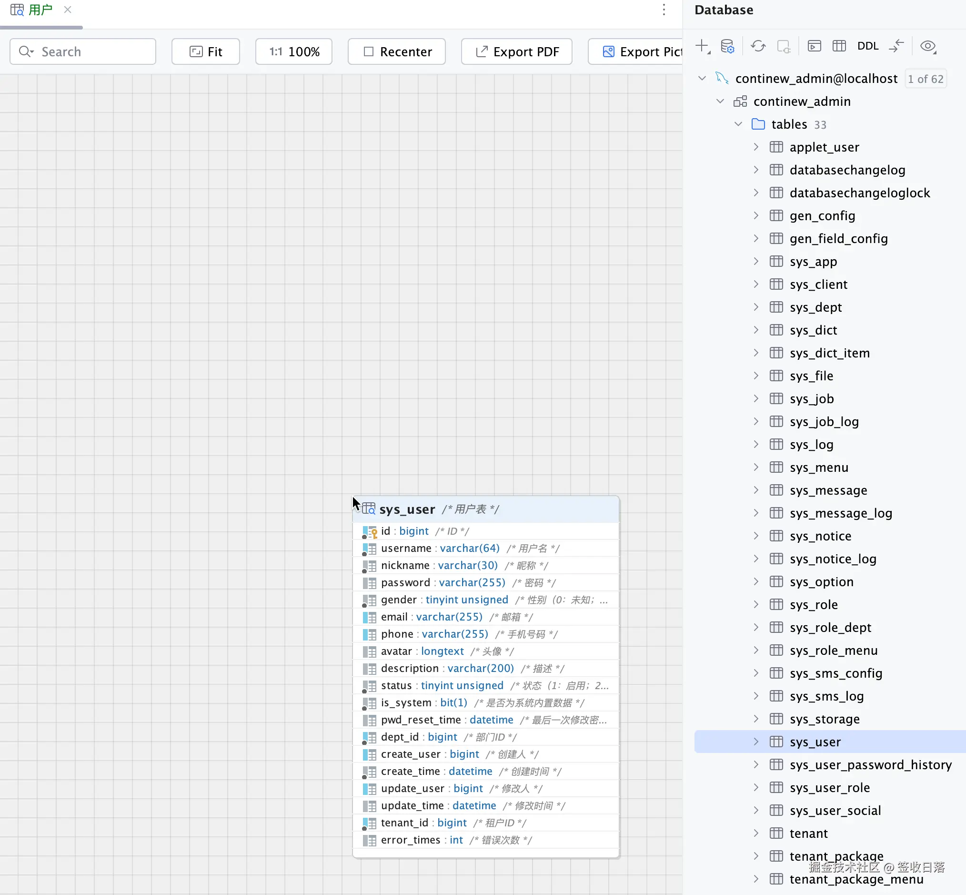Screen dimensions: 966x895
Task: Expand the sys_user table node
Action: click(x=756, y=742)
